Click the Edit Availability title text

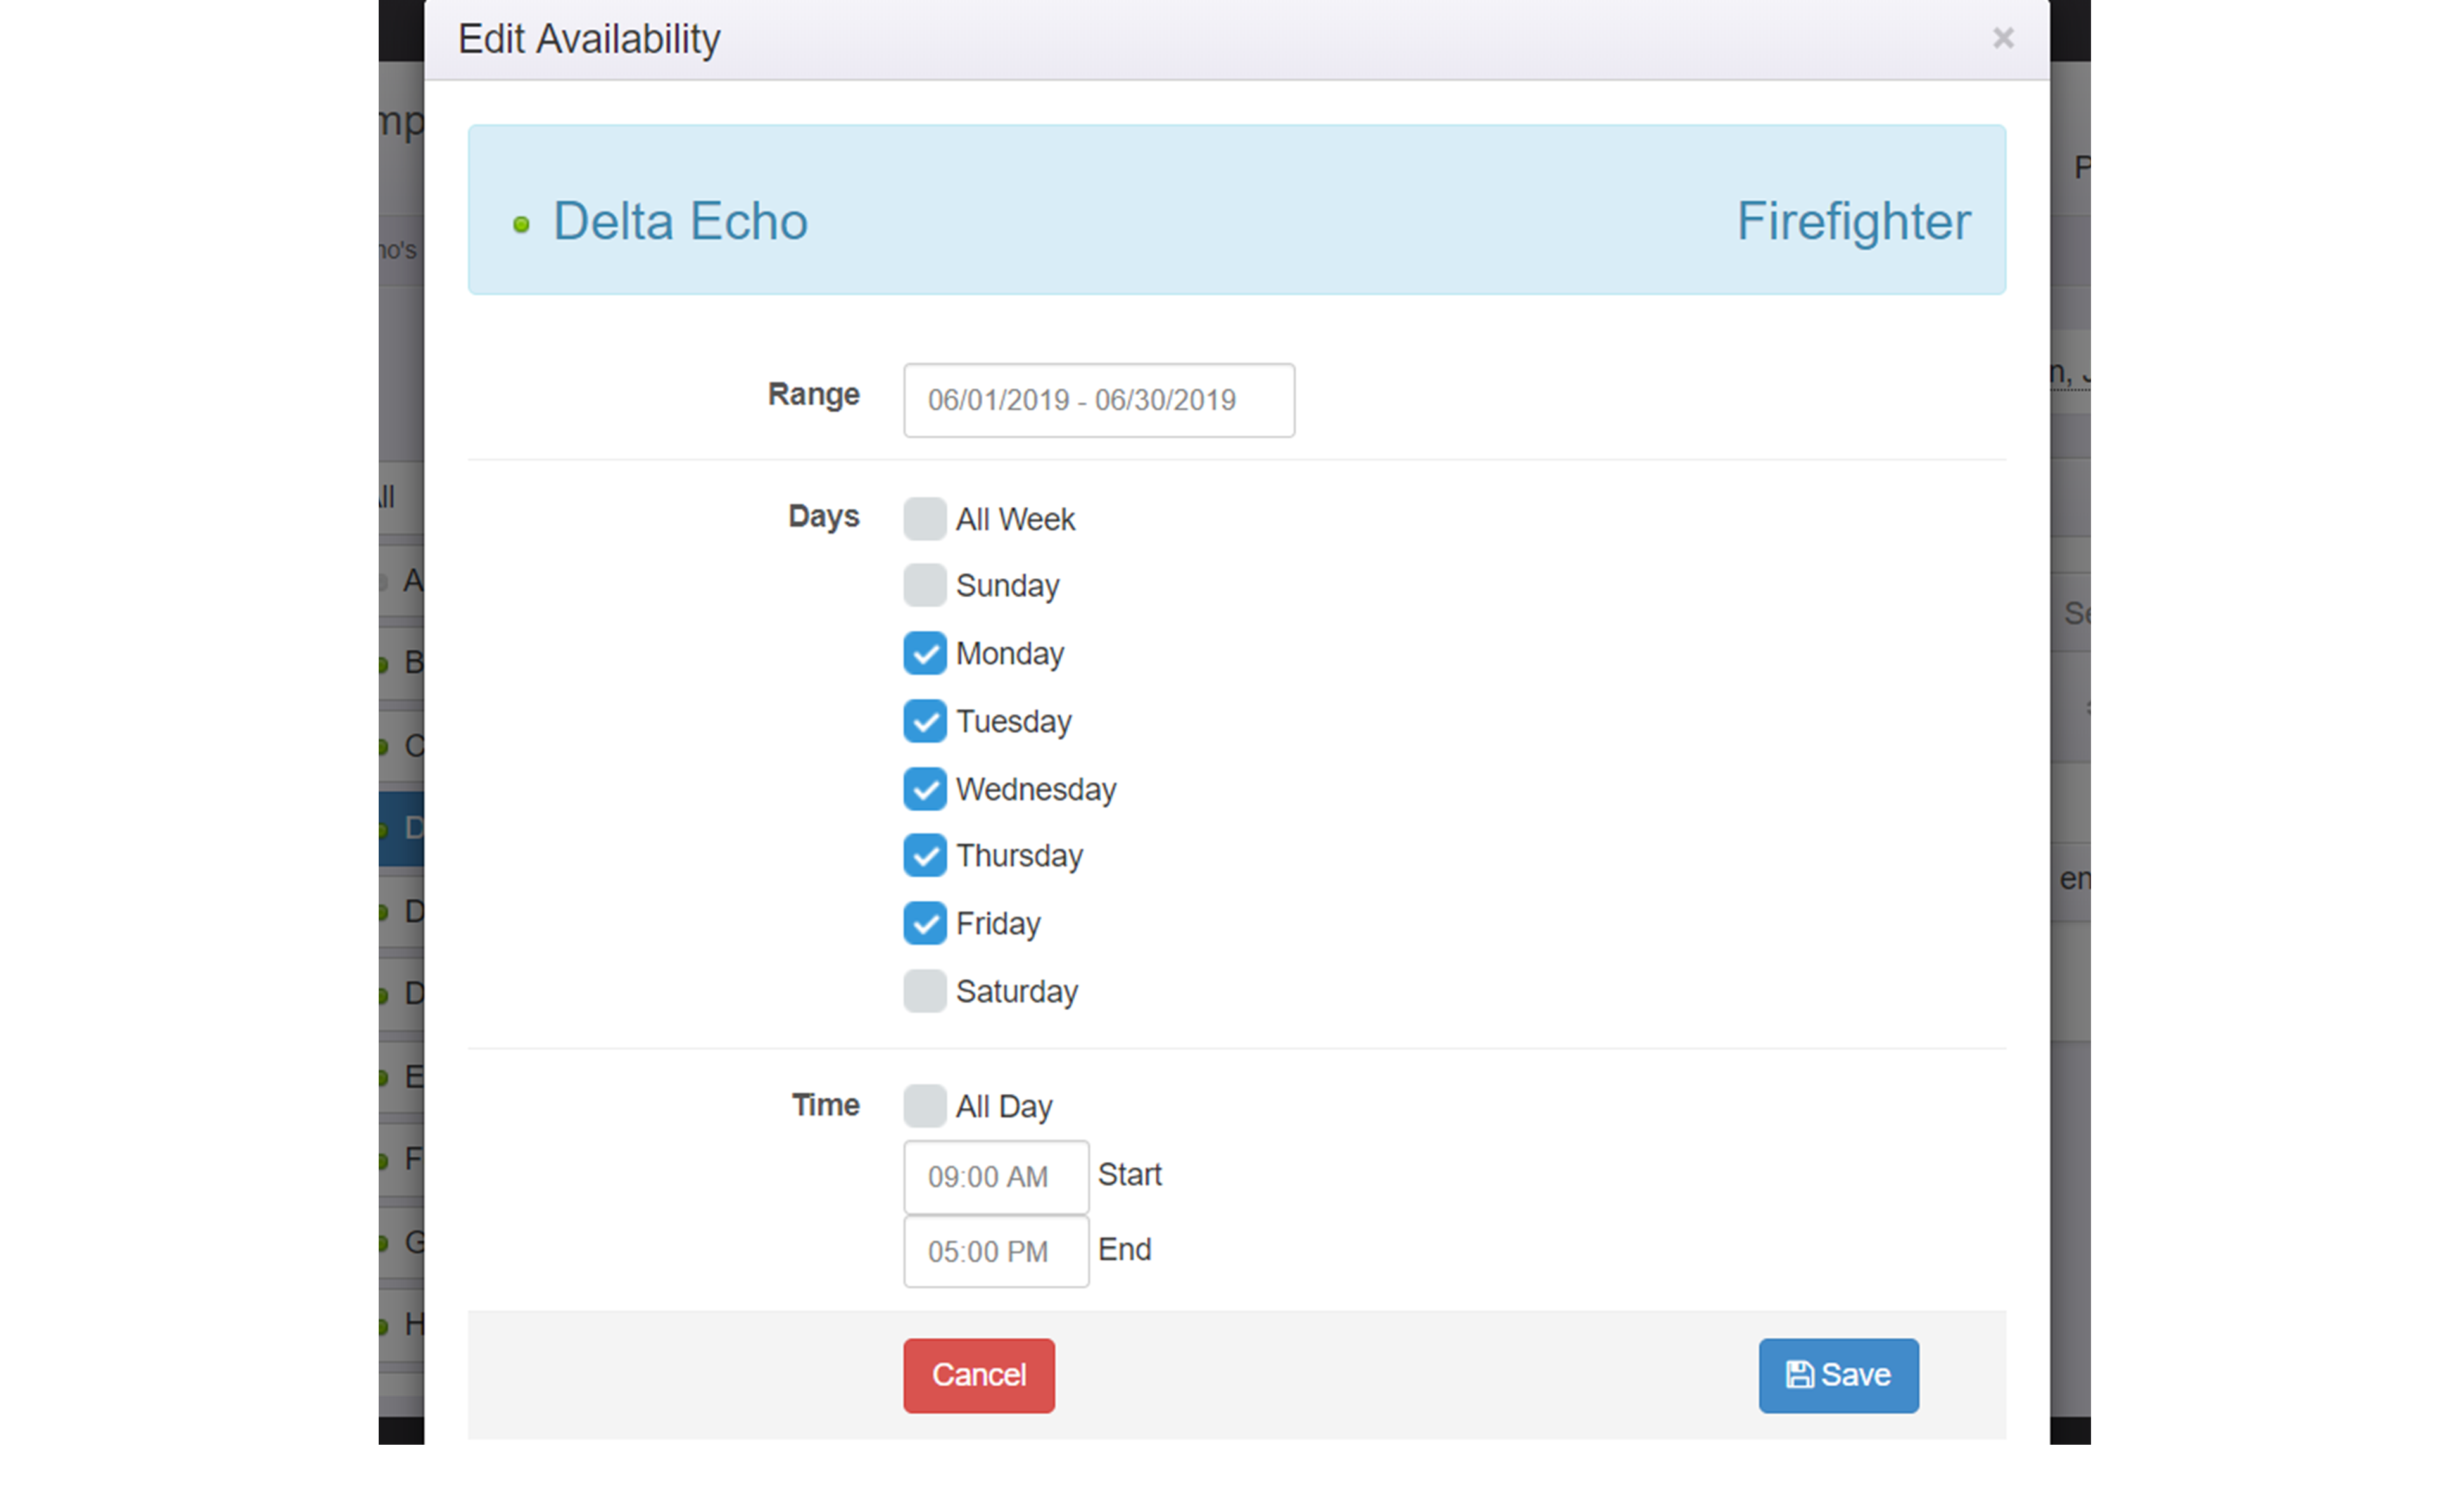click(x=589, y=39)
